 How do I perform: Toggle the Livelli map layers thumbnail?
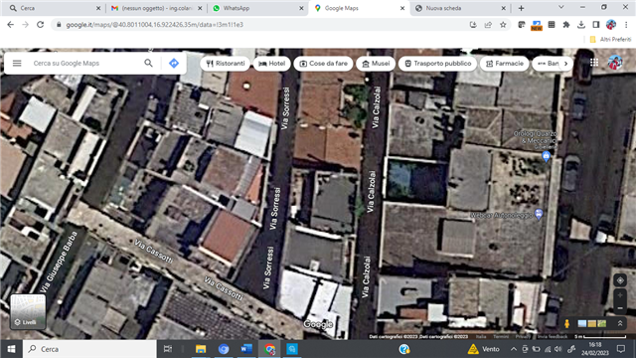(x=28, y=311)
